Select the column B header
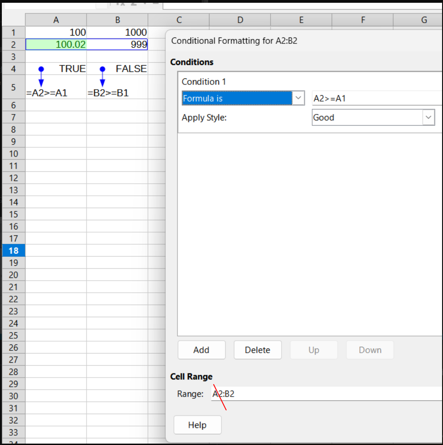Viewport: 443px width, 445px height. point(117,20)
